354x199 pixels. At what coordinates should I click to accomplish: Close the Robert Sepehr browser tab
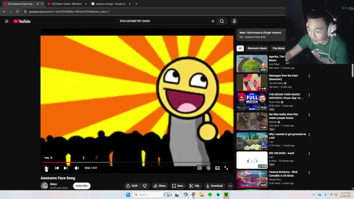pyautogui.click(x=86, y=4)
